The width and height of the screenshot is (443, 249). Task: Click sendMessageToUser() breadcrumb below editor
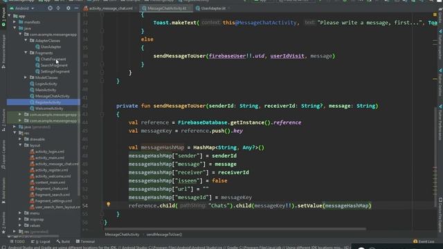164,234
